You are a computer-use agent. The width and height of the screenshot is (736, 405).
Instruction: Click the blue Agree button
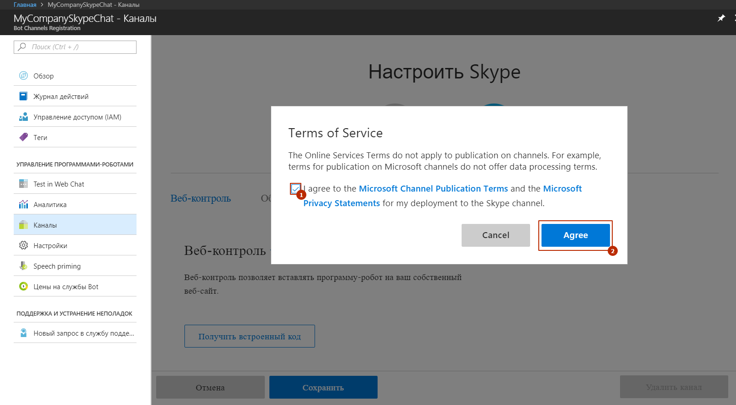click(x=575, y=235)
